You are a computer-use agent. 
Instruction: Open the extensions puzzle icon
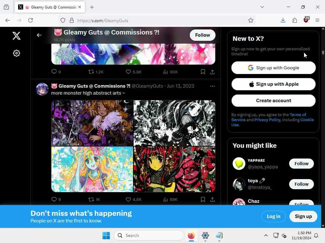[x=295, y=20]
